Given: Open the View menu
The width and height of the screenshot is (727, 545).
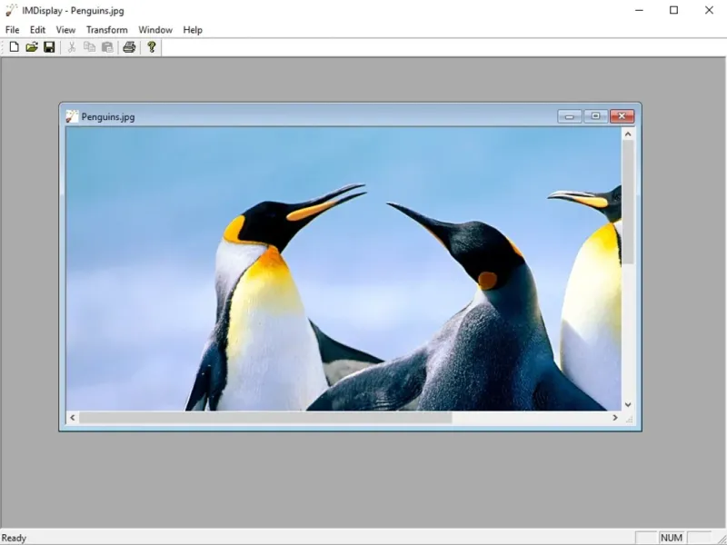Looking at the screenshot, I should tap(65, 30).
